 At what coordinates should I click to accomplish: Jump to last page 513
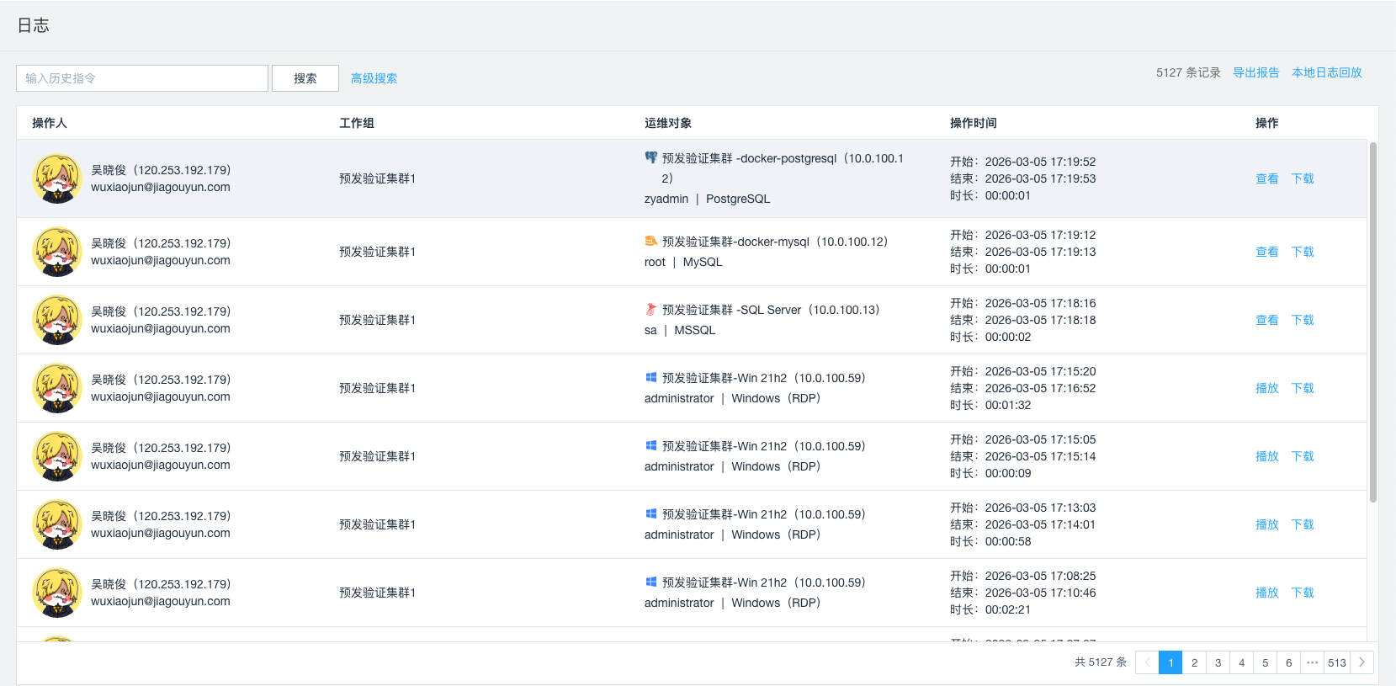point(1337,662)
